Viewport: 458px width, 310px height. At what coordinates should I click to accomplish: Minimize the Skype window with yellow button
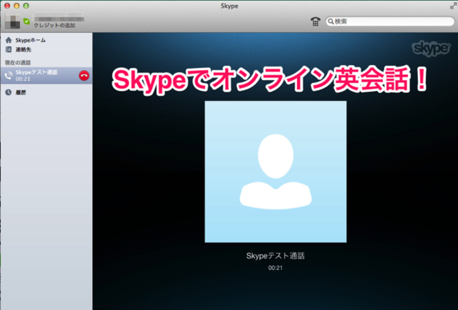pos(16,6)
